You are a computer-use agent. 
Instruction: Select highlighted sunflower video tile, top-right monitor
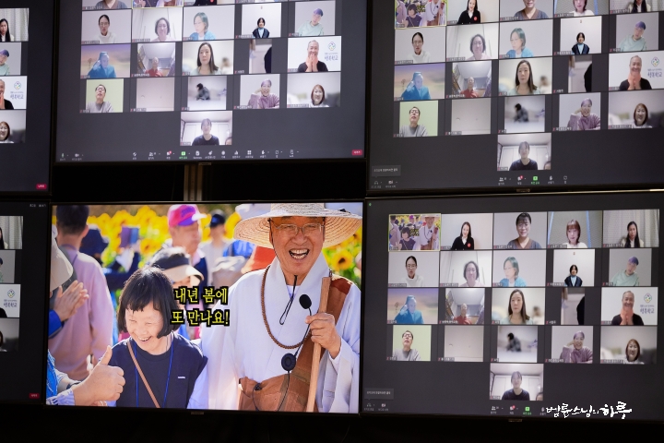421,14
